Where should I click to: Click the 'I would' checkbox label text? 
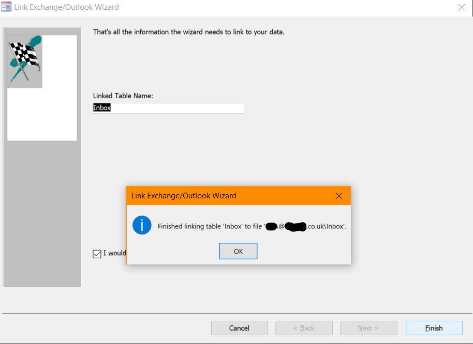[x=114, y=253]
